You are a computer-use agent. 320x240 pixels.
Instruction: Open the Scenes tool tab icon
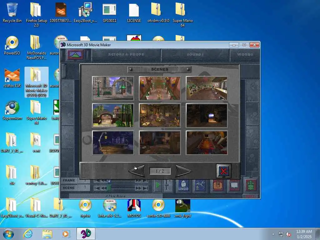75,54
